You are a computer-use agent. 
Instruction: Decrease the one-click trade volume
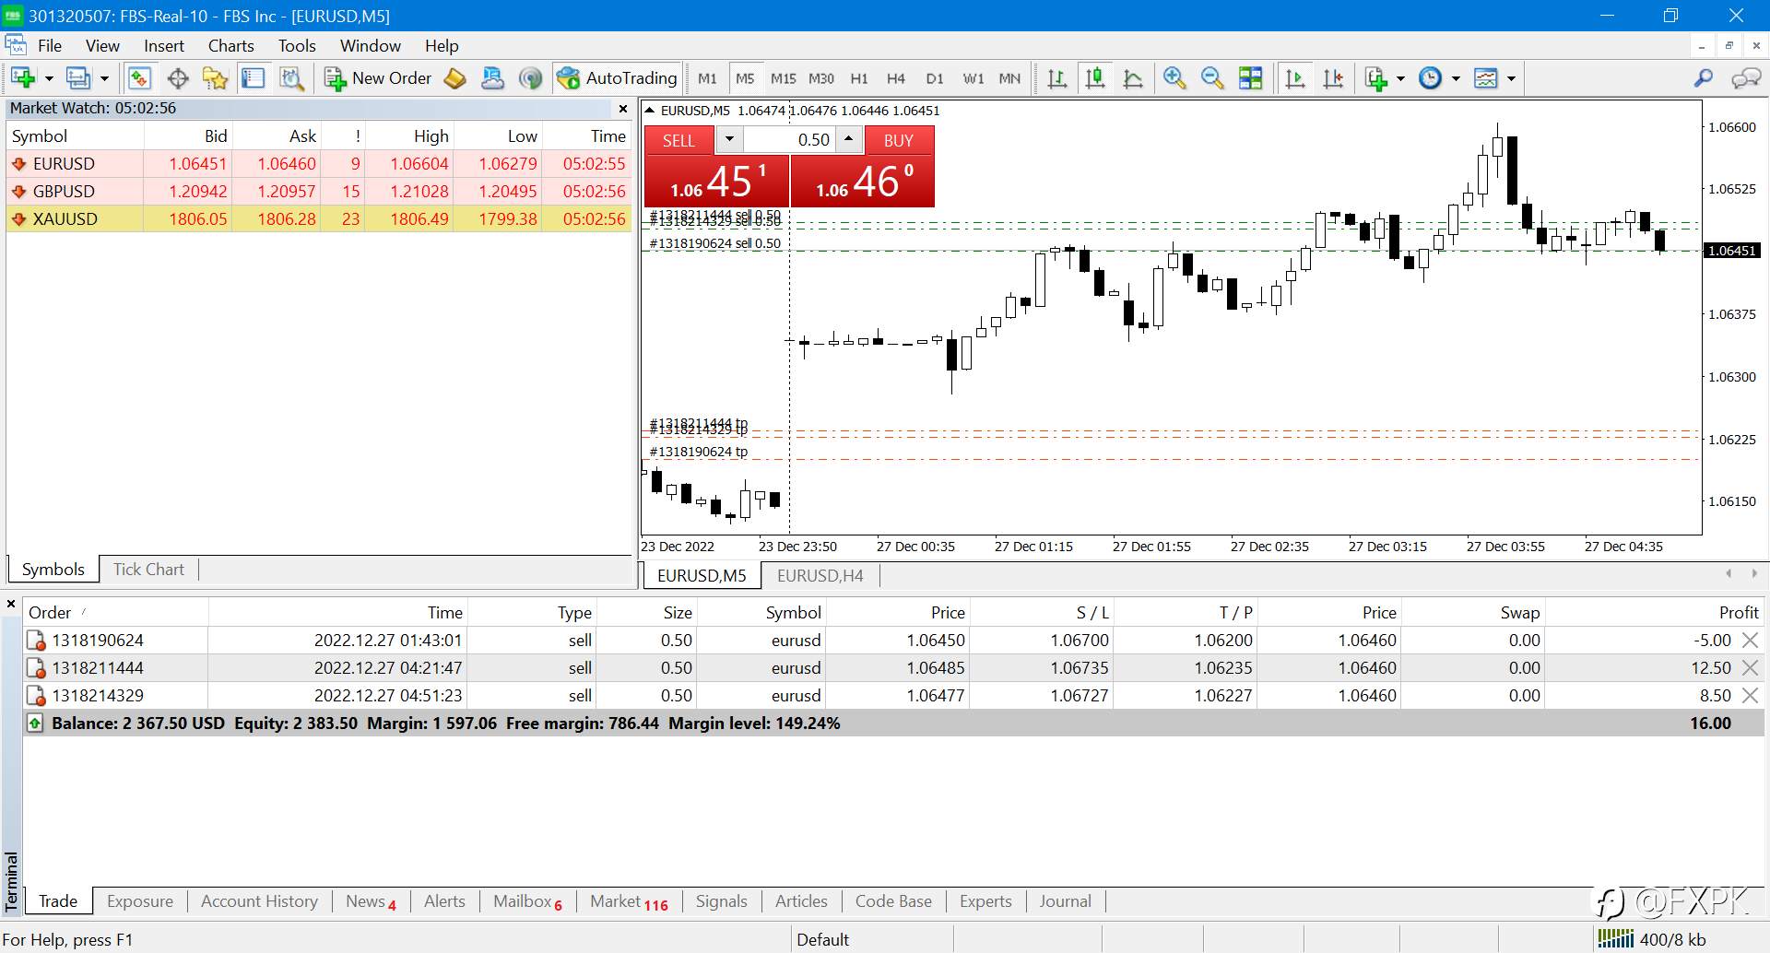(729, 140)
